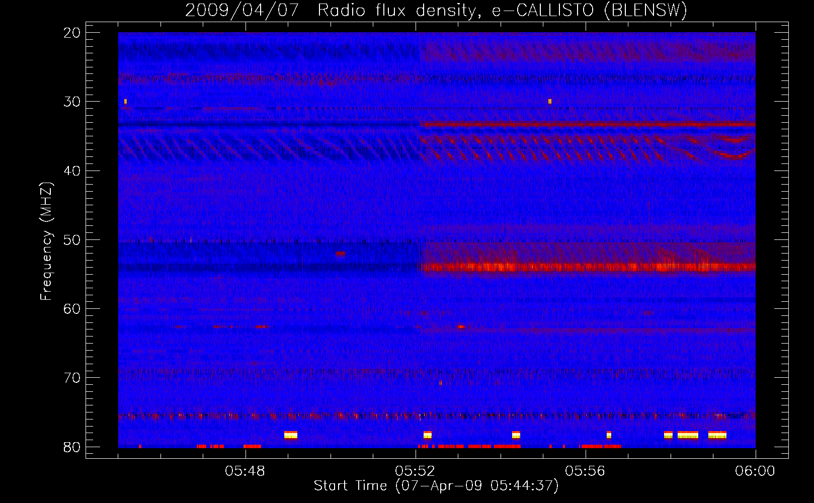
Task: Click the plot title '2009/04/07 Radio flux density, e-CALLISTO (BLENSW)'
Action: coord(436,10)
